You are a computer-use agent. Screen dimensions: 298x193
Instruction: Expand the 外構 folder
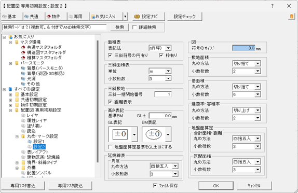pos(17,168)
